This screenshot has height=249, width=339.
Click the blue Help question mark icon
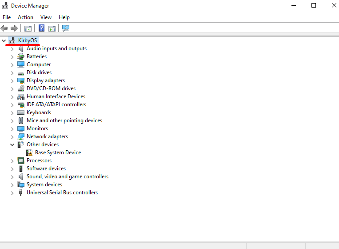coord(41,28)
